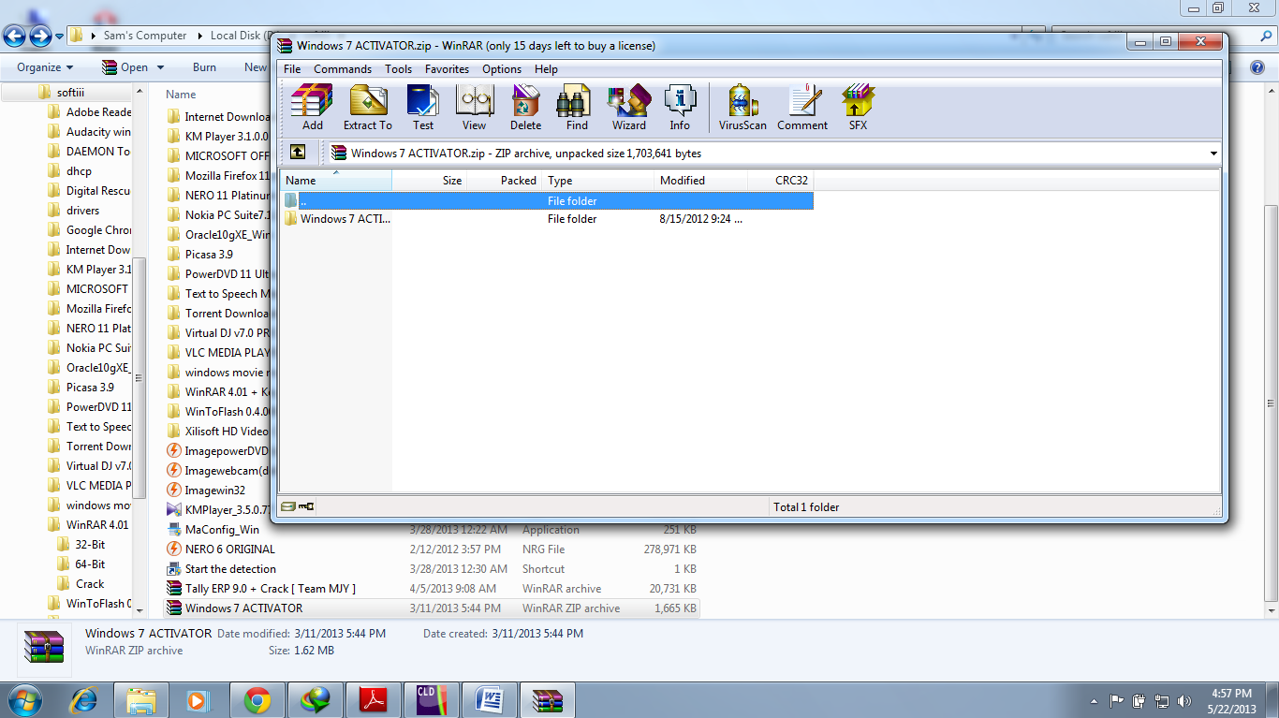Convert archive with the SFX icon
Screen dimensions: 1279x718
(858, 108)
